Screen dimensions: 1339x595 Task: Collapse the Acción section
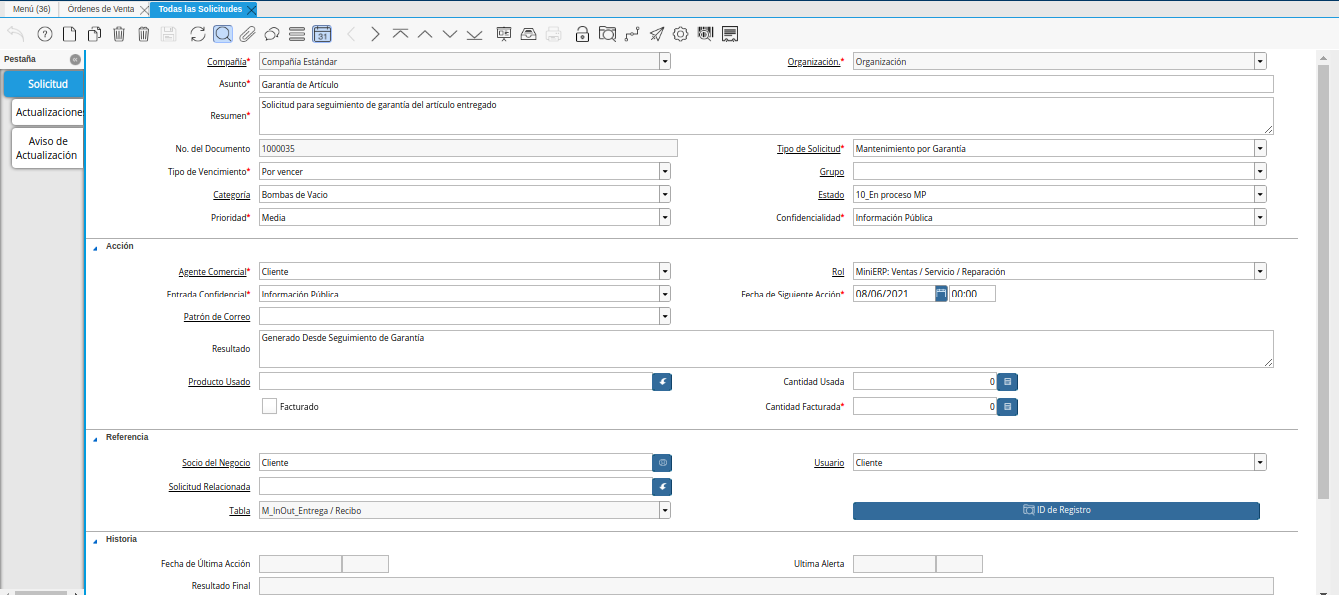coord(96,246)
